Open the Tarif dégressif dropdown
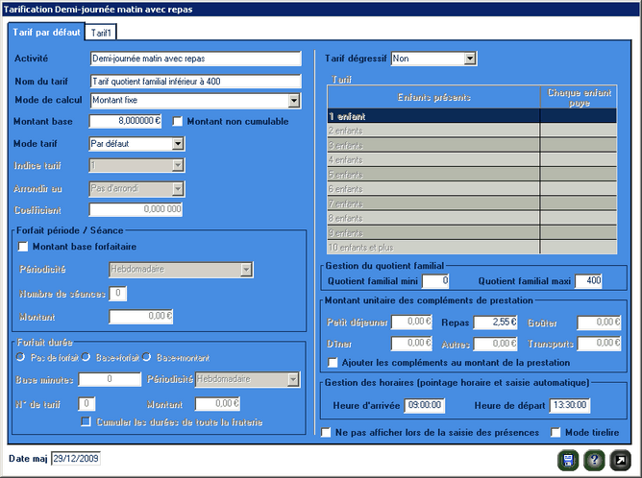This screenshot has width=642, height=478. click(470, 59)
